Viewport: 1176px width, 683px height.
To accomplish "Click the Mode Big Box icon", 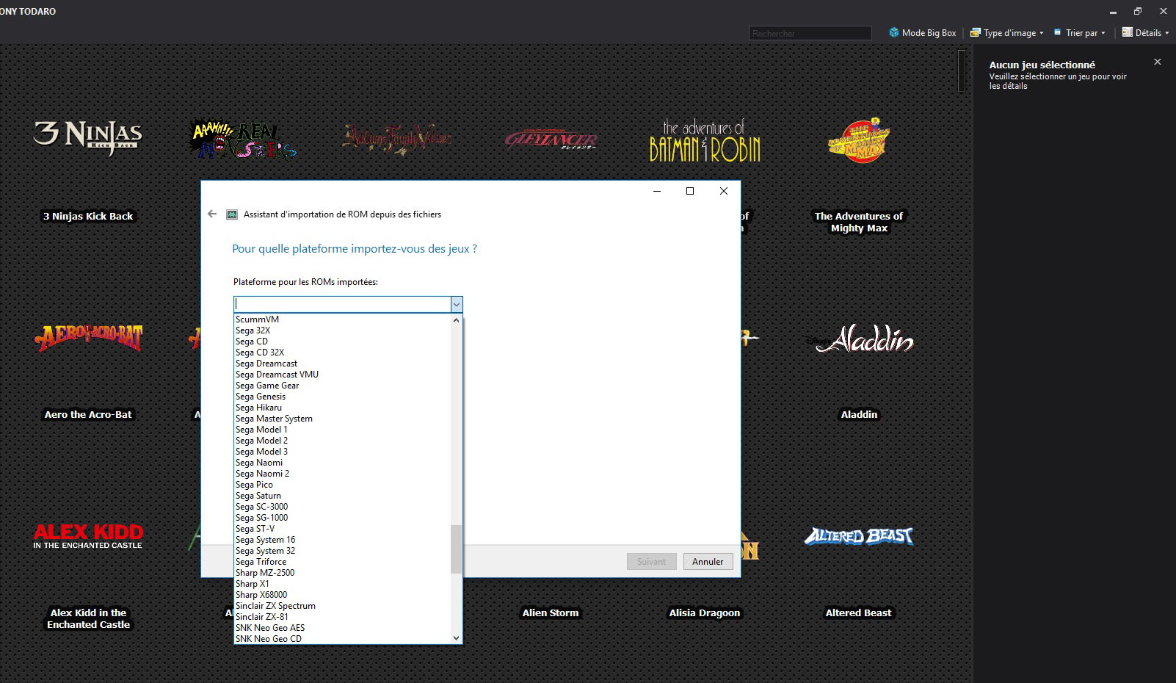I will click(893, 32).
